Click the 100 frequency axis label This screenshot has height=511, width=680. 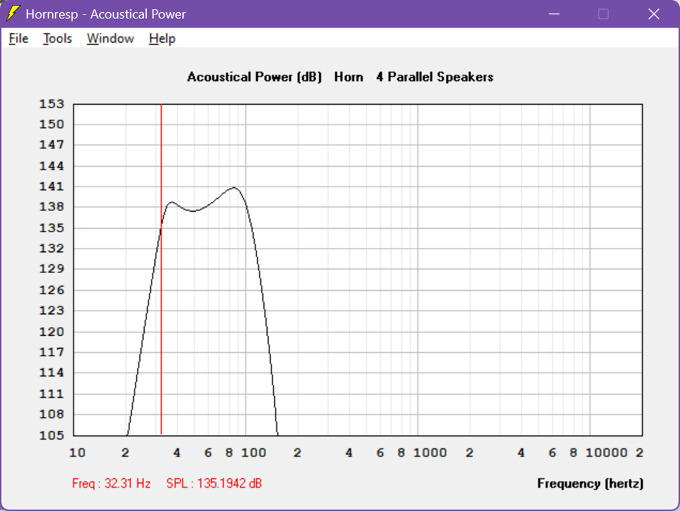pyautogui.click(x=254, y=453)
